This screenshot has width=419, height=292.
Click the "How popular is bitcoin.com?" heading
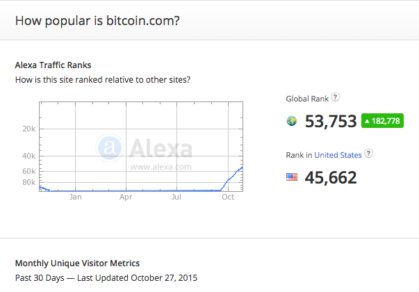coord(97,21)
